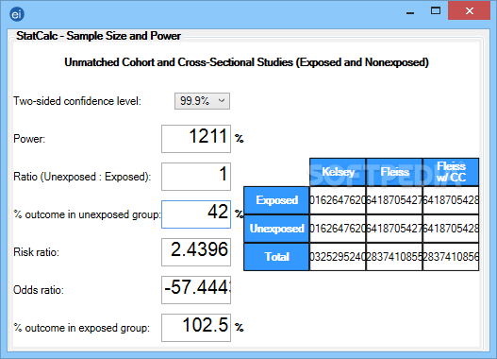Click the 'Odds ratio:' label
497x359 pixels.
point(39,290)
